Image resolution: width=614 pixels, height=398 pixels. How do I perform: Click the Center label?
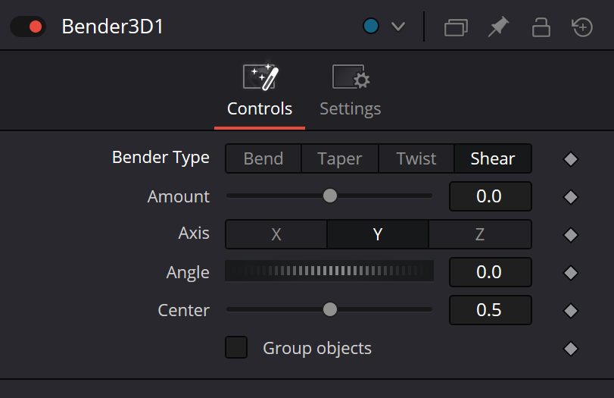point(184,310)
